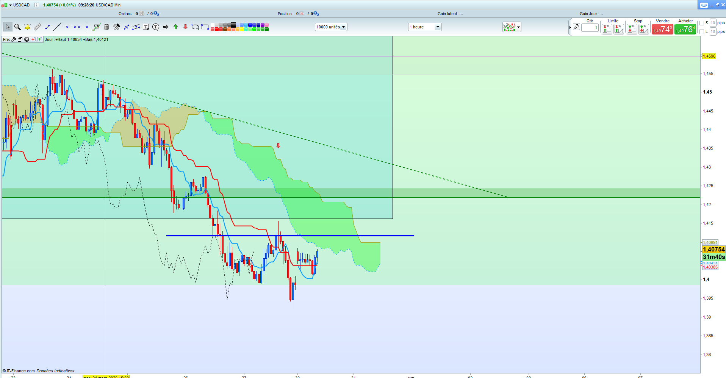726x378 pixels.
Task: Open the Fibonacci retracement chart tool
Action: 97,27
